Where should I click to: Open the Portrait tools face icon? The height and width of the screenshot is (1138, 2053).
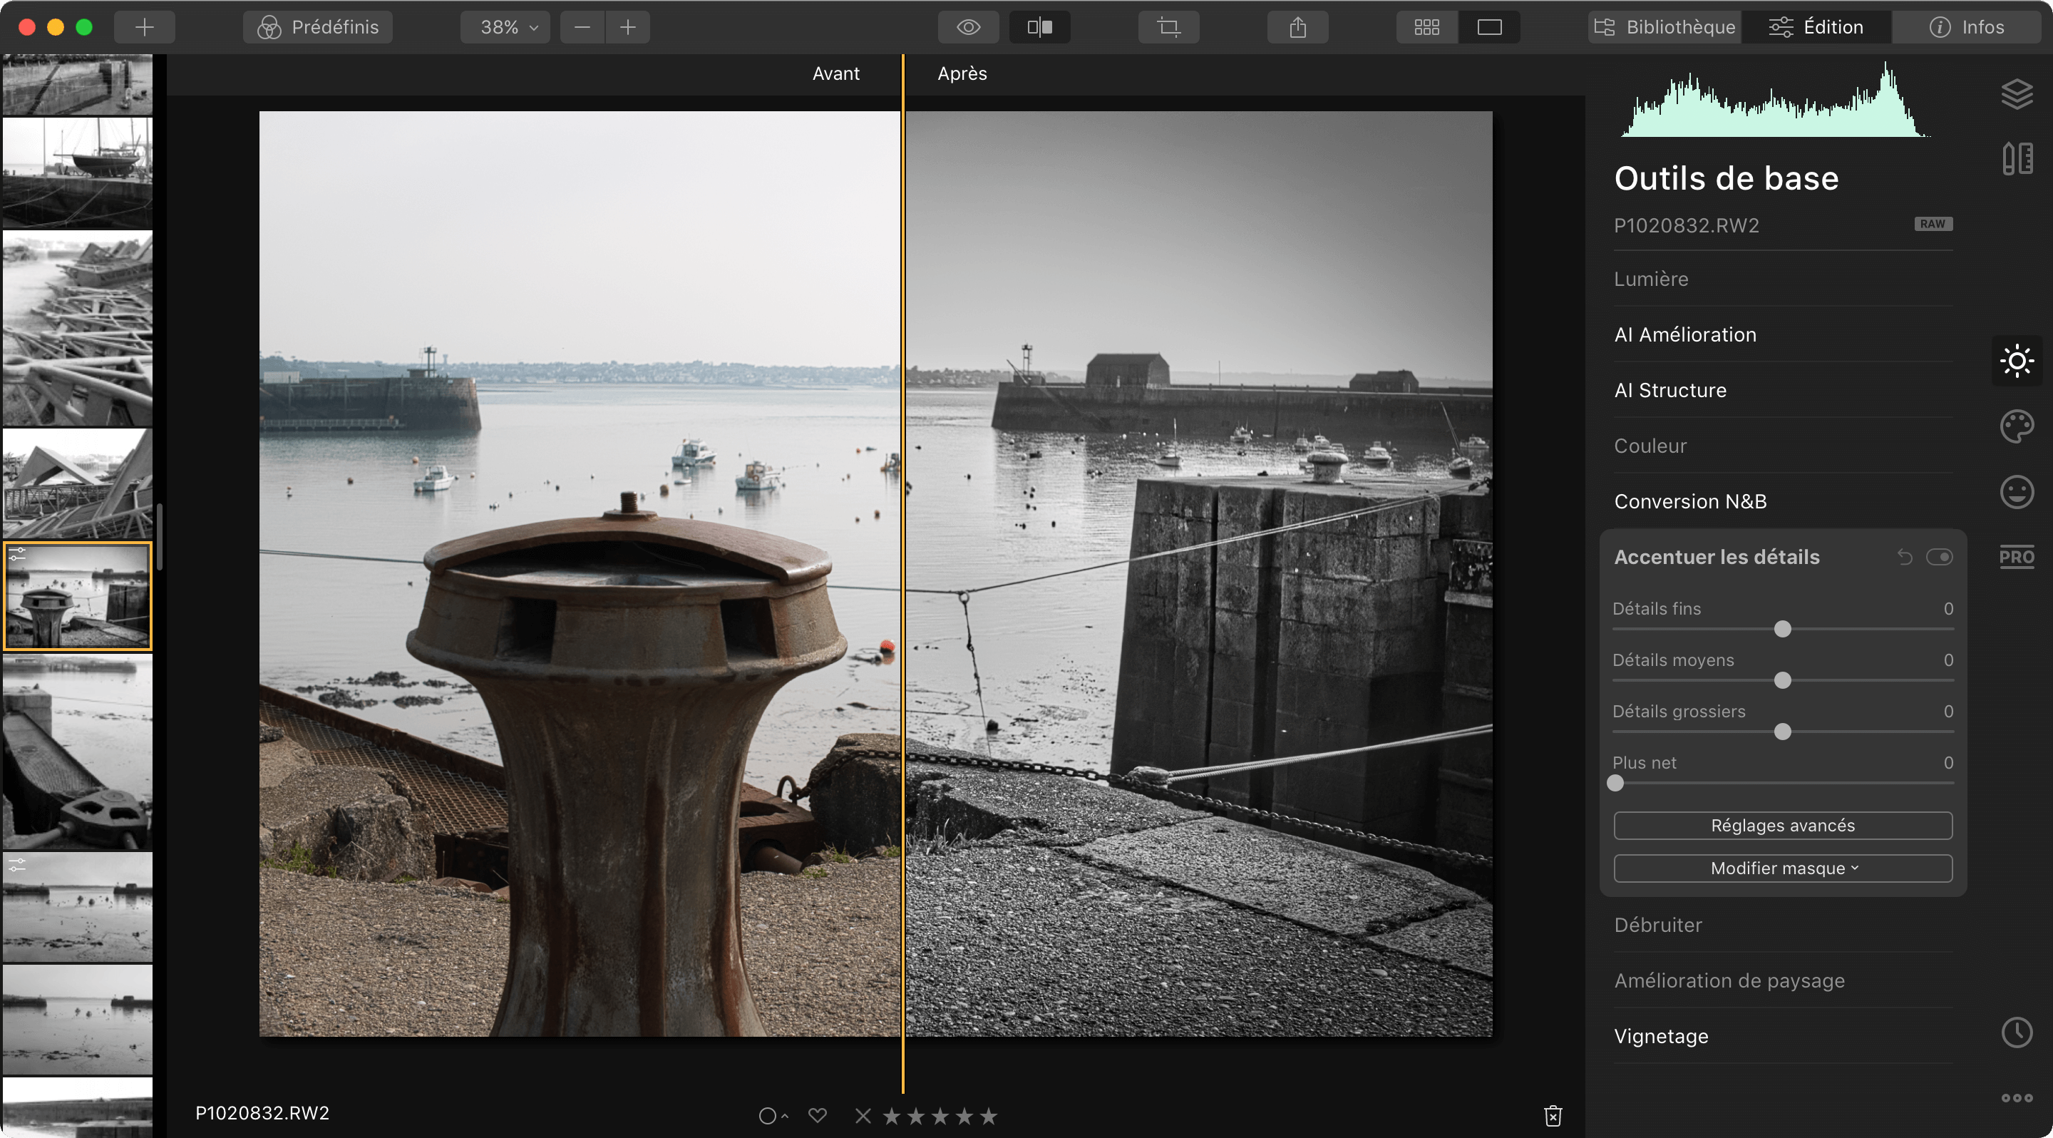click(x=2017, y=492)
